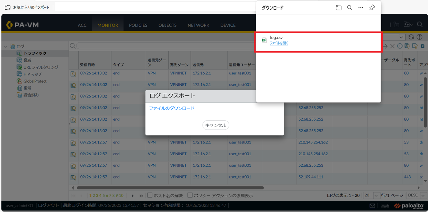Click the 宛先ゾーン column header

tap(179, 61)
